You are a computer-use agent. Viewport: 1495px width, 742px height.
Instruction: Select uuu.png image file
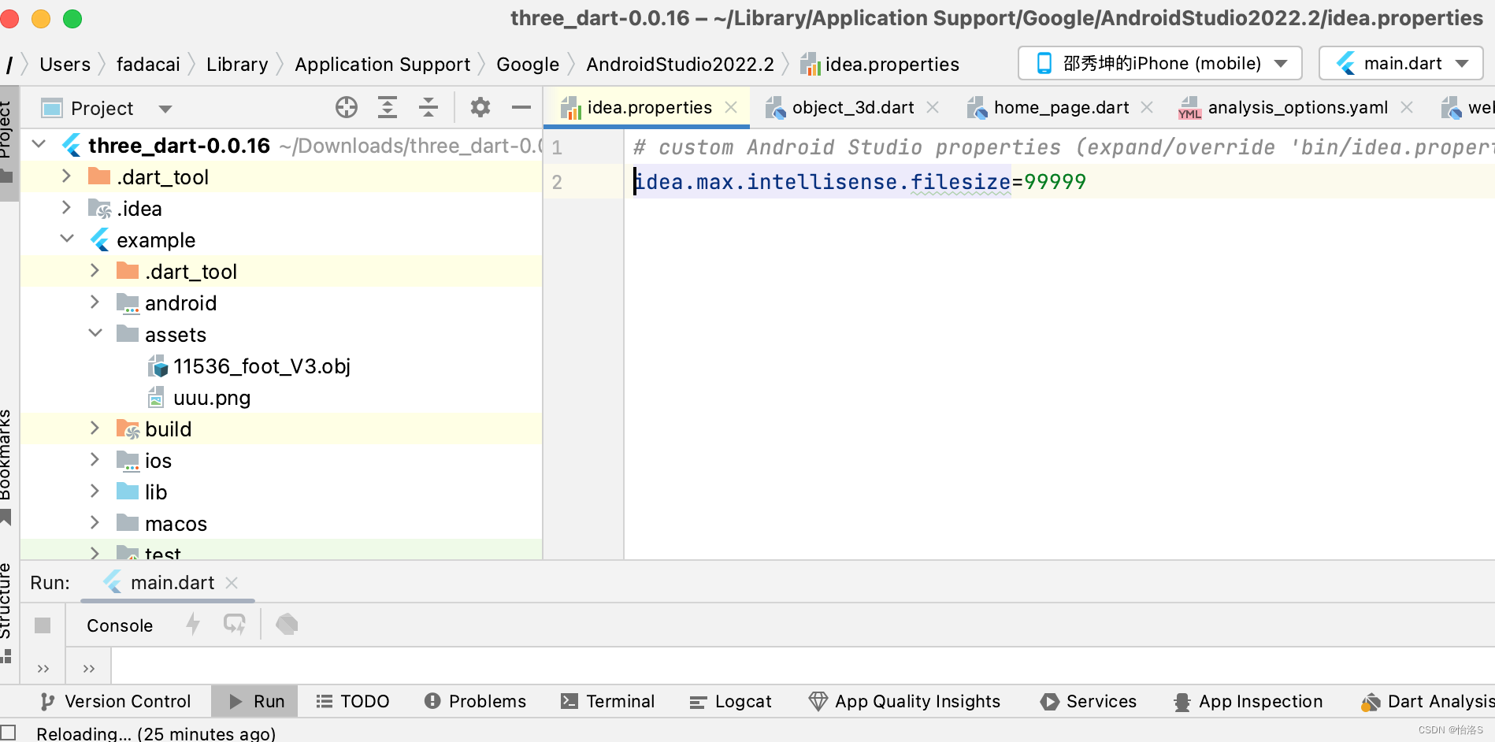click(199, 398)
